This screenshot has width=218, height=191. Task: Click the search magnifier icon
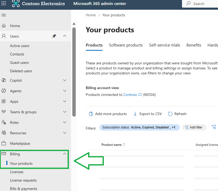188,3
